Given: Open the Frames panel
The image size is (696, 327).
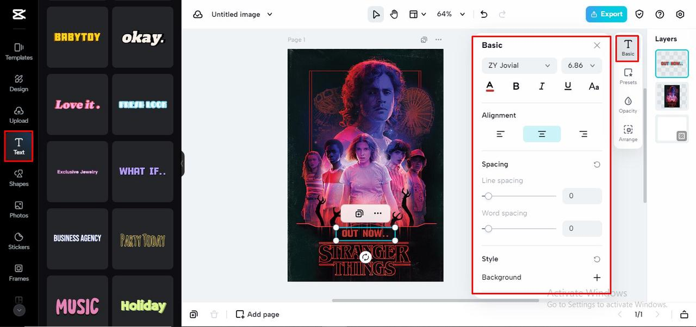Looking at the screenshot, I should [x=18, y=273].
